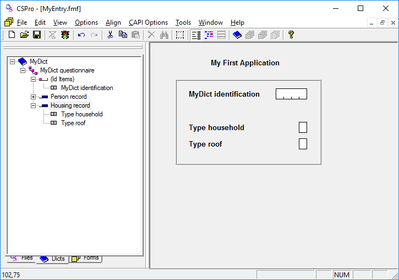Screen dimensions: 399x280
Task: Switch to the Files tab
Action: [22, 258]
